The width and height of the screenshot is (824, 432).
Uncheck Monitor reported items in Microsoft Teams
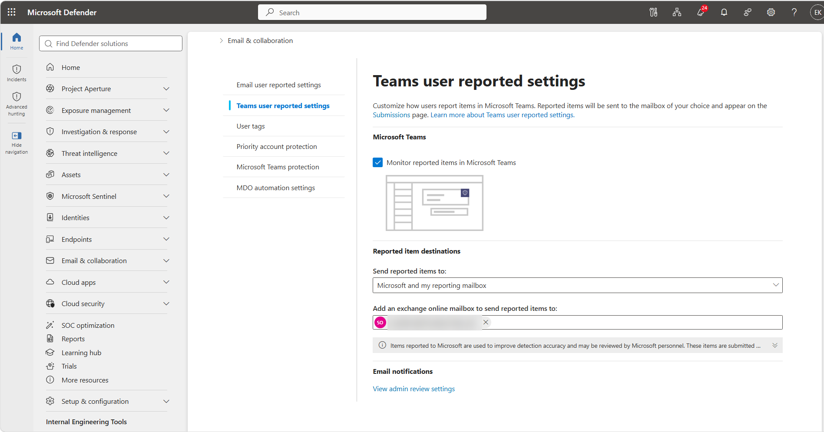(x=378, y=162)
